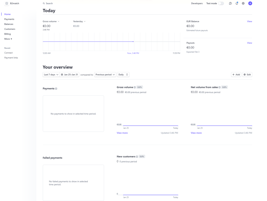
Task: Toggle the Test mode switch
Action: (x=221, y=4)
